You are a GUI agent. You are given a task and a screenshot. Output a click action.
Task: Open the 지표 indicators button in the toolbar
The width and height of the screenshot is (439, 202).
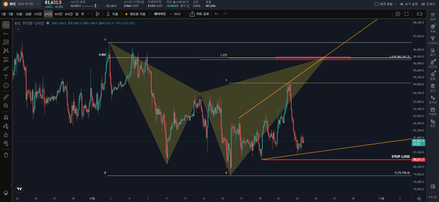click(112, 14)
